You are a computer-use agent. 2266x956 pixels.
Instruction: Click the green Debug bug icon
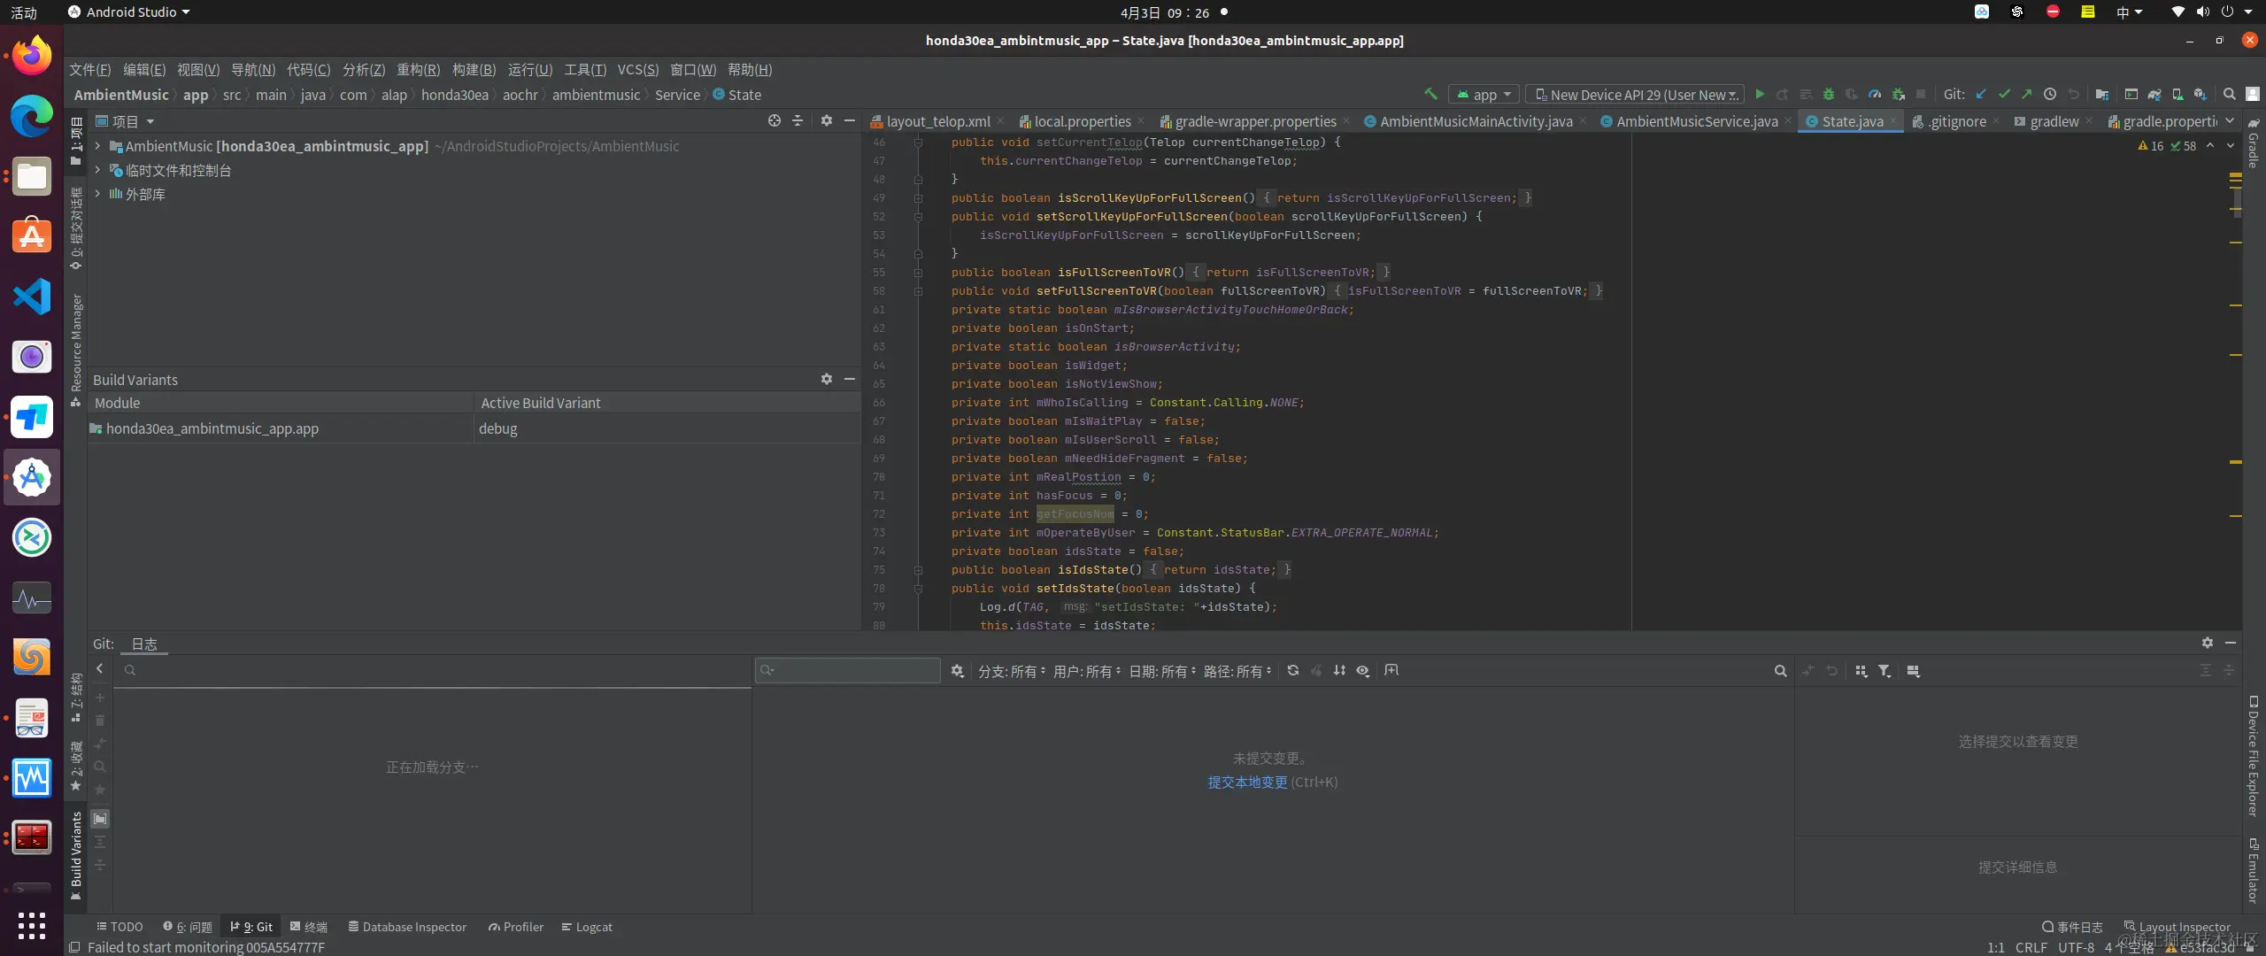coord(1829,94)
